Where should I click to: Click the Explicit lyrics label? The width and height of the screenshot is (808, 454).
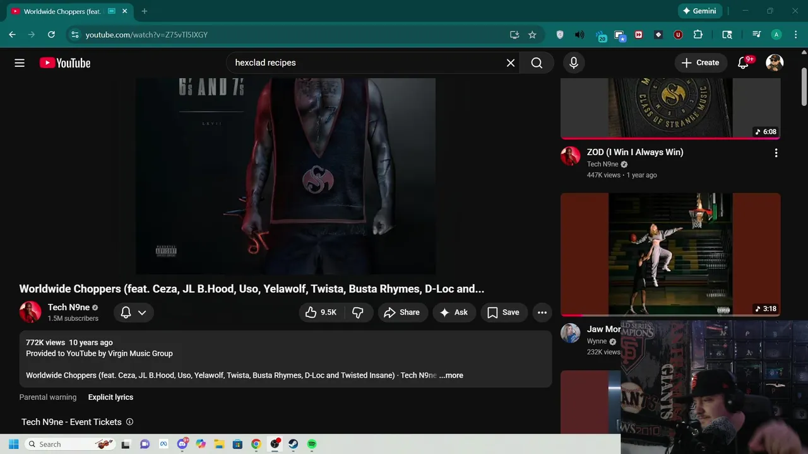(x=110, y=397)
